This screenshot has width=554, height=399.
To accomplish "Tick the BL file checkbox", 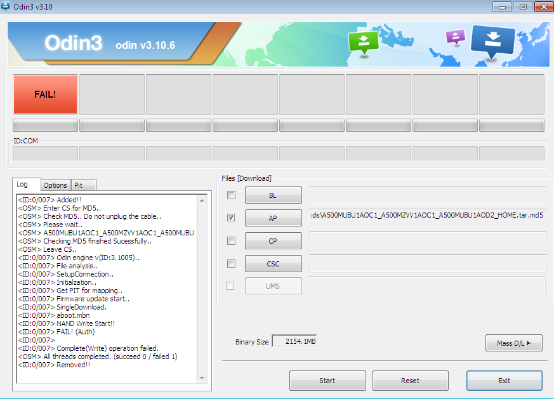I will (x=232, y=195).
